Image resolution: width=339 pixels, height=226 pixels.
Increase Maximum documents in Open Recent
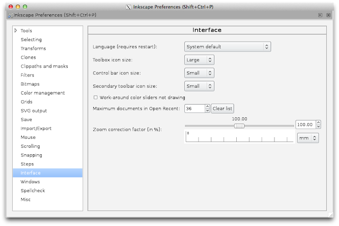tap(207, 107)
